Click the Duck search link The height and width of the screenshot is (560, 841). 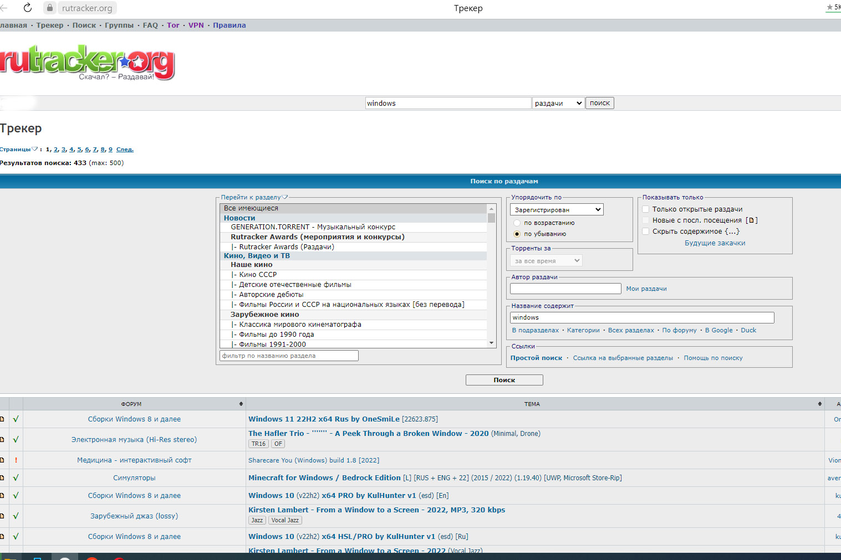748,330
